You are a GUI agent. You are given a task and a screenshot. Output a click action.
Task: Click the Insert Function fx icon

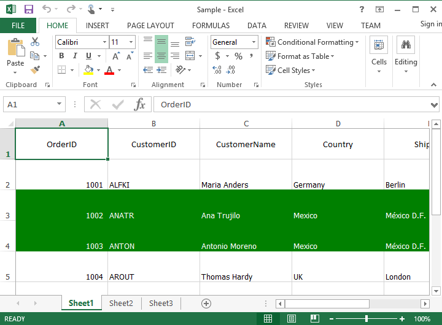(140, 104)
